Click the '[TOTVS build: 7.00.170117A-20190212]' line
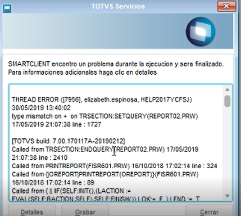The height and width of the screenshot is (216, 241). tap(69, 141)
